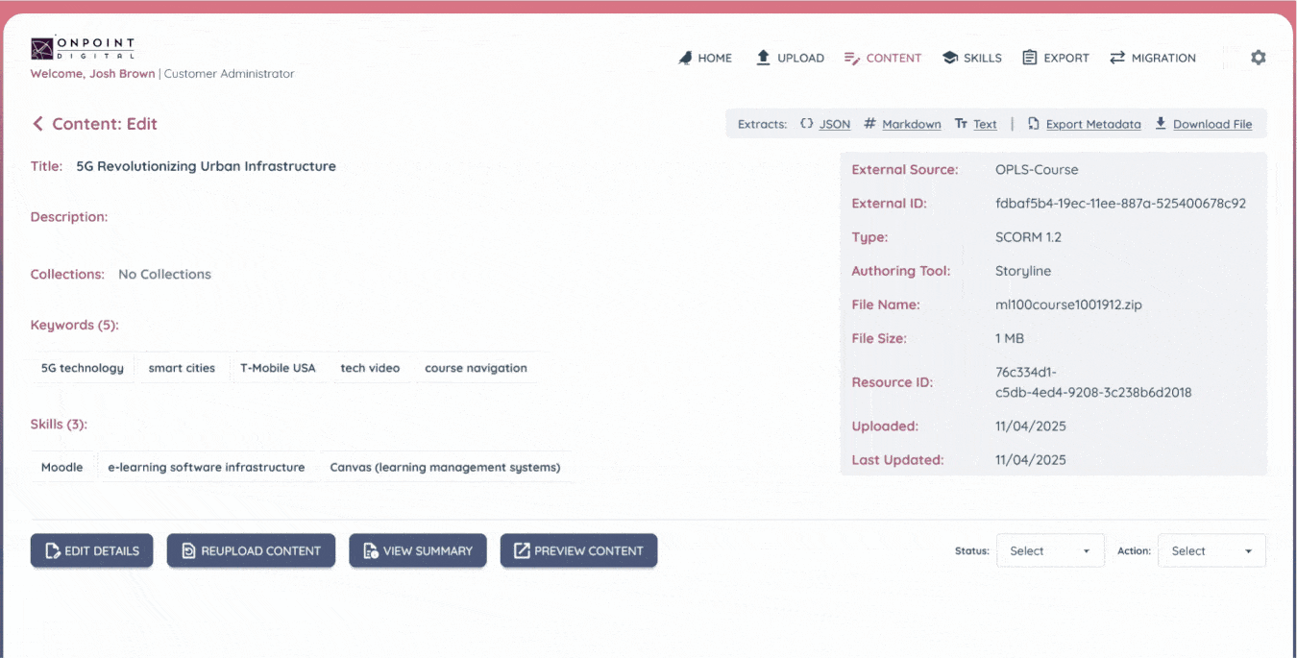
Task: Select the Moodle skill tag
Action: [62, 468]
